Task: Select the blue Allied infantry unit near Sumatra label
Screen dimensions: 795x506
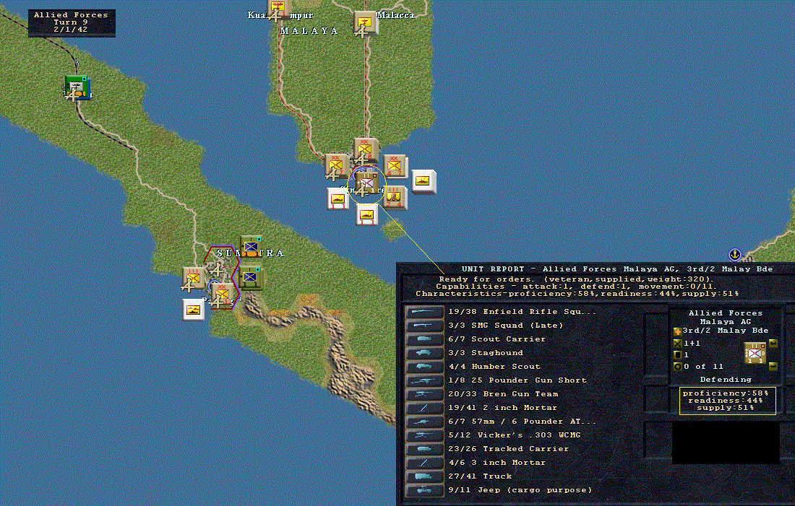Action: click(x=251, y=247)
